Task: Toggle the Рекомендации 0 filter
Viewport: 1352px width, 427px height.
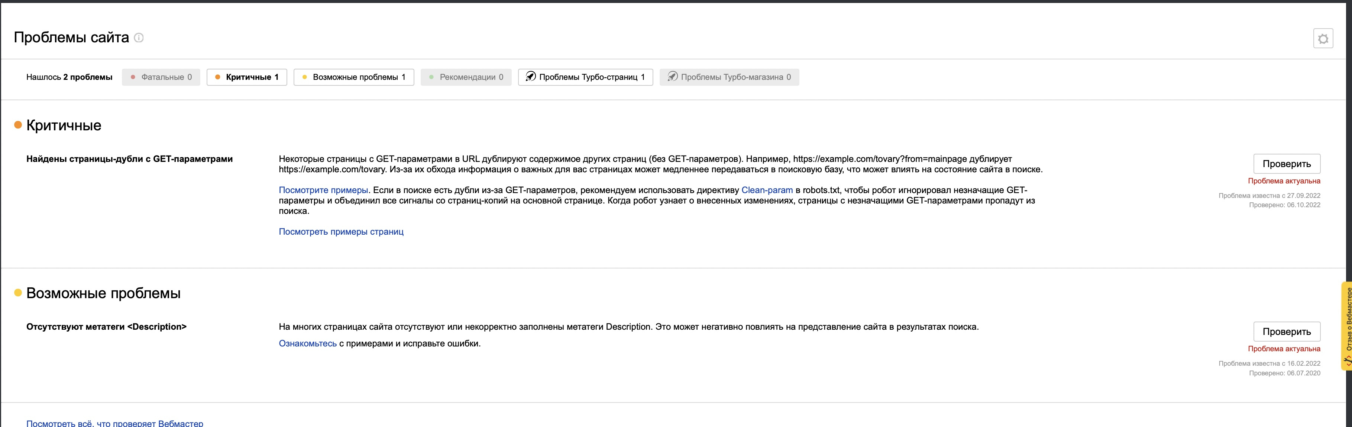Action: point(466,77)
